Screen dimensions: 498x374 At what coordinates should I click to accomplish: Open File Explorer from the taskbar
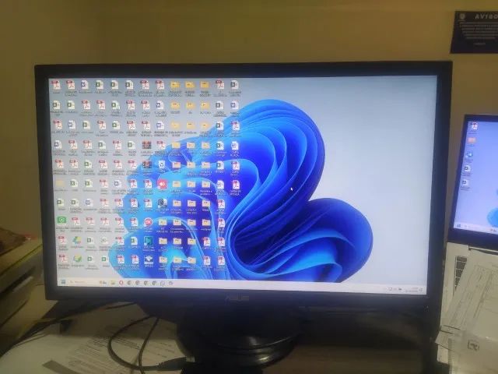click(113, 282)
